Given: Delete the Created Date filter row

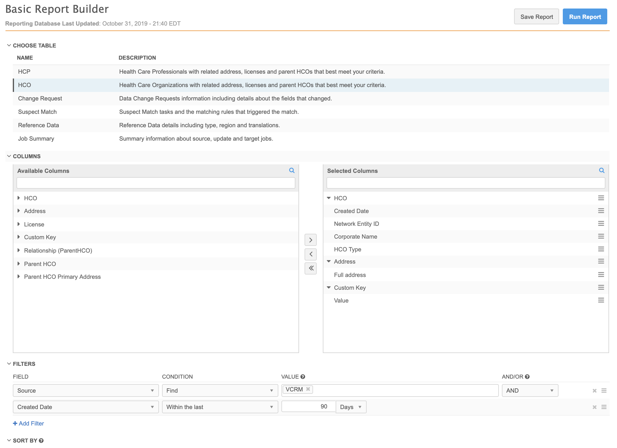Looking at the screenshot, I should (594, 407).
